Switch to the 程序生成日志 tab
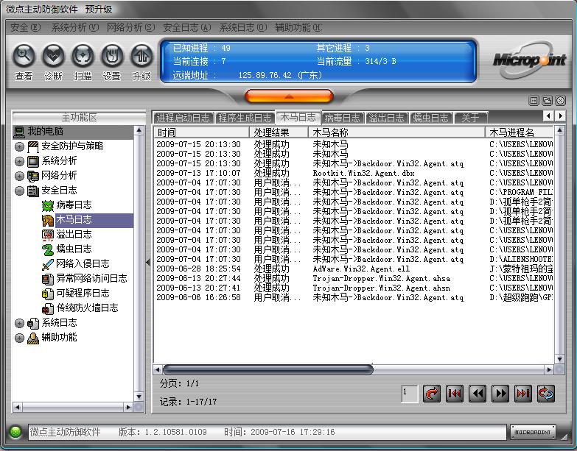Screen dimensions: 577x451 [x=245, y=118]
